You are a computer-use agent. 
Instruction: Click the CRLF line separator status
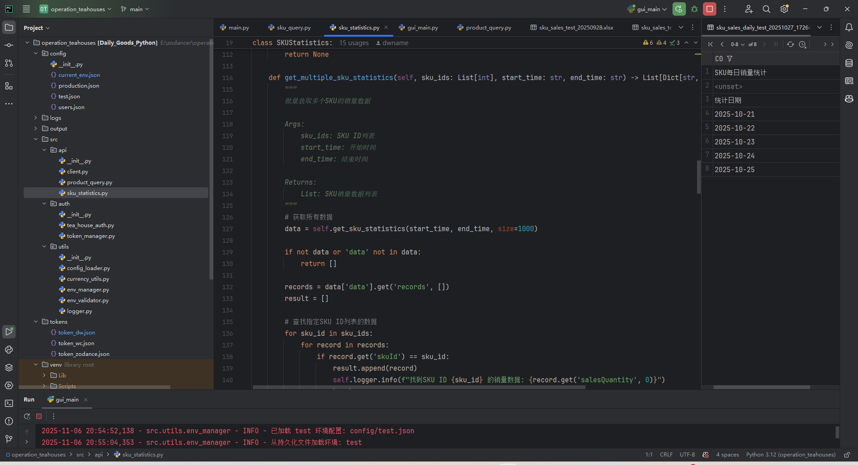click(x=666, y=455)
